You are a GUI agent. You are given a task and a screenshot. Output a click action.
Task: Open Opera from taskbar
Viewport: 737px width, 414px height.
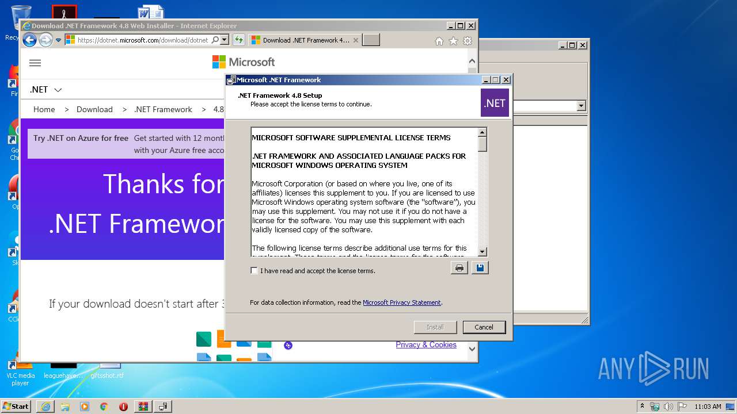123,407
